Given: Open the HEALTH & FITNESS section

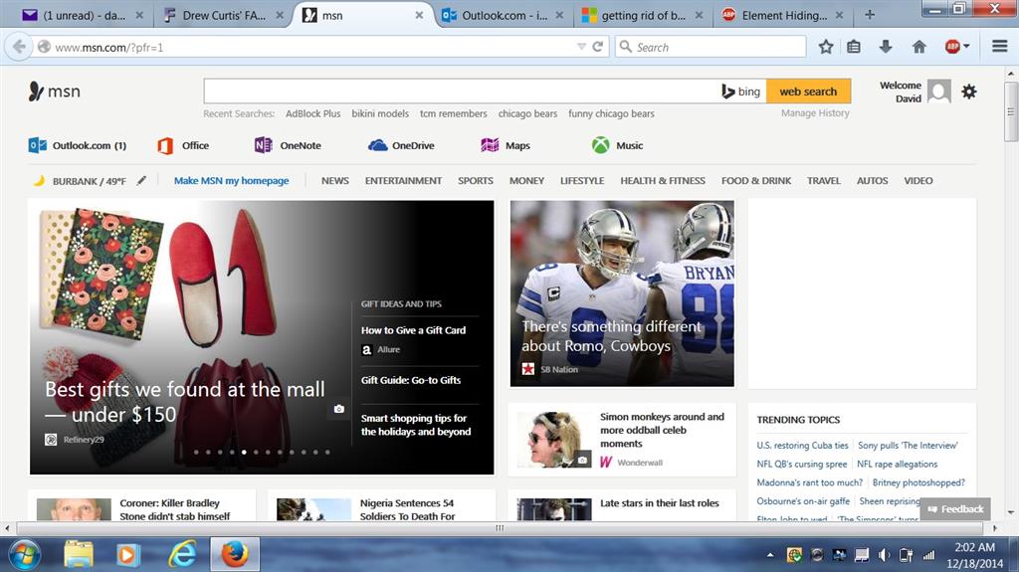Looking at the screenshot, I should click(662, 181).
